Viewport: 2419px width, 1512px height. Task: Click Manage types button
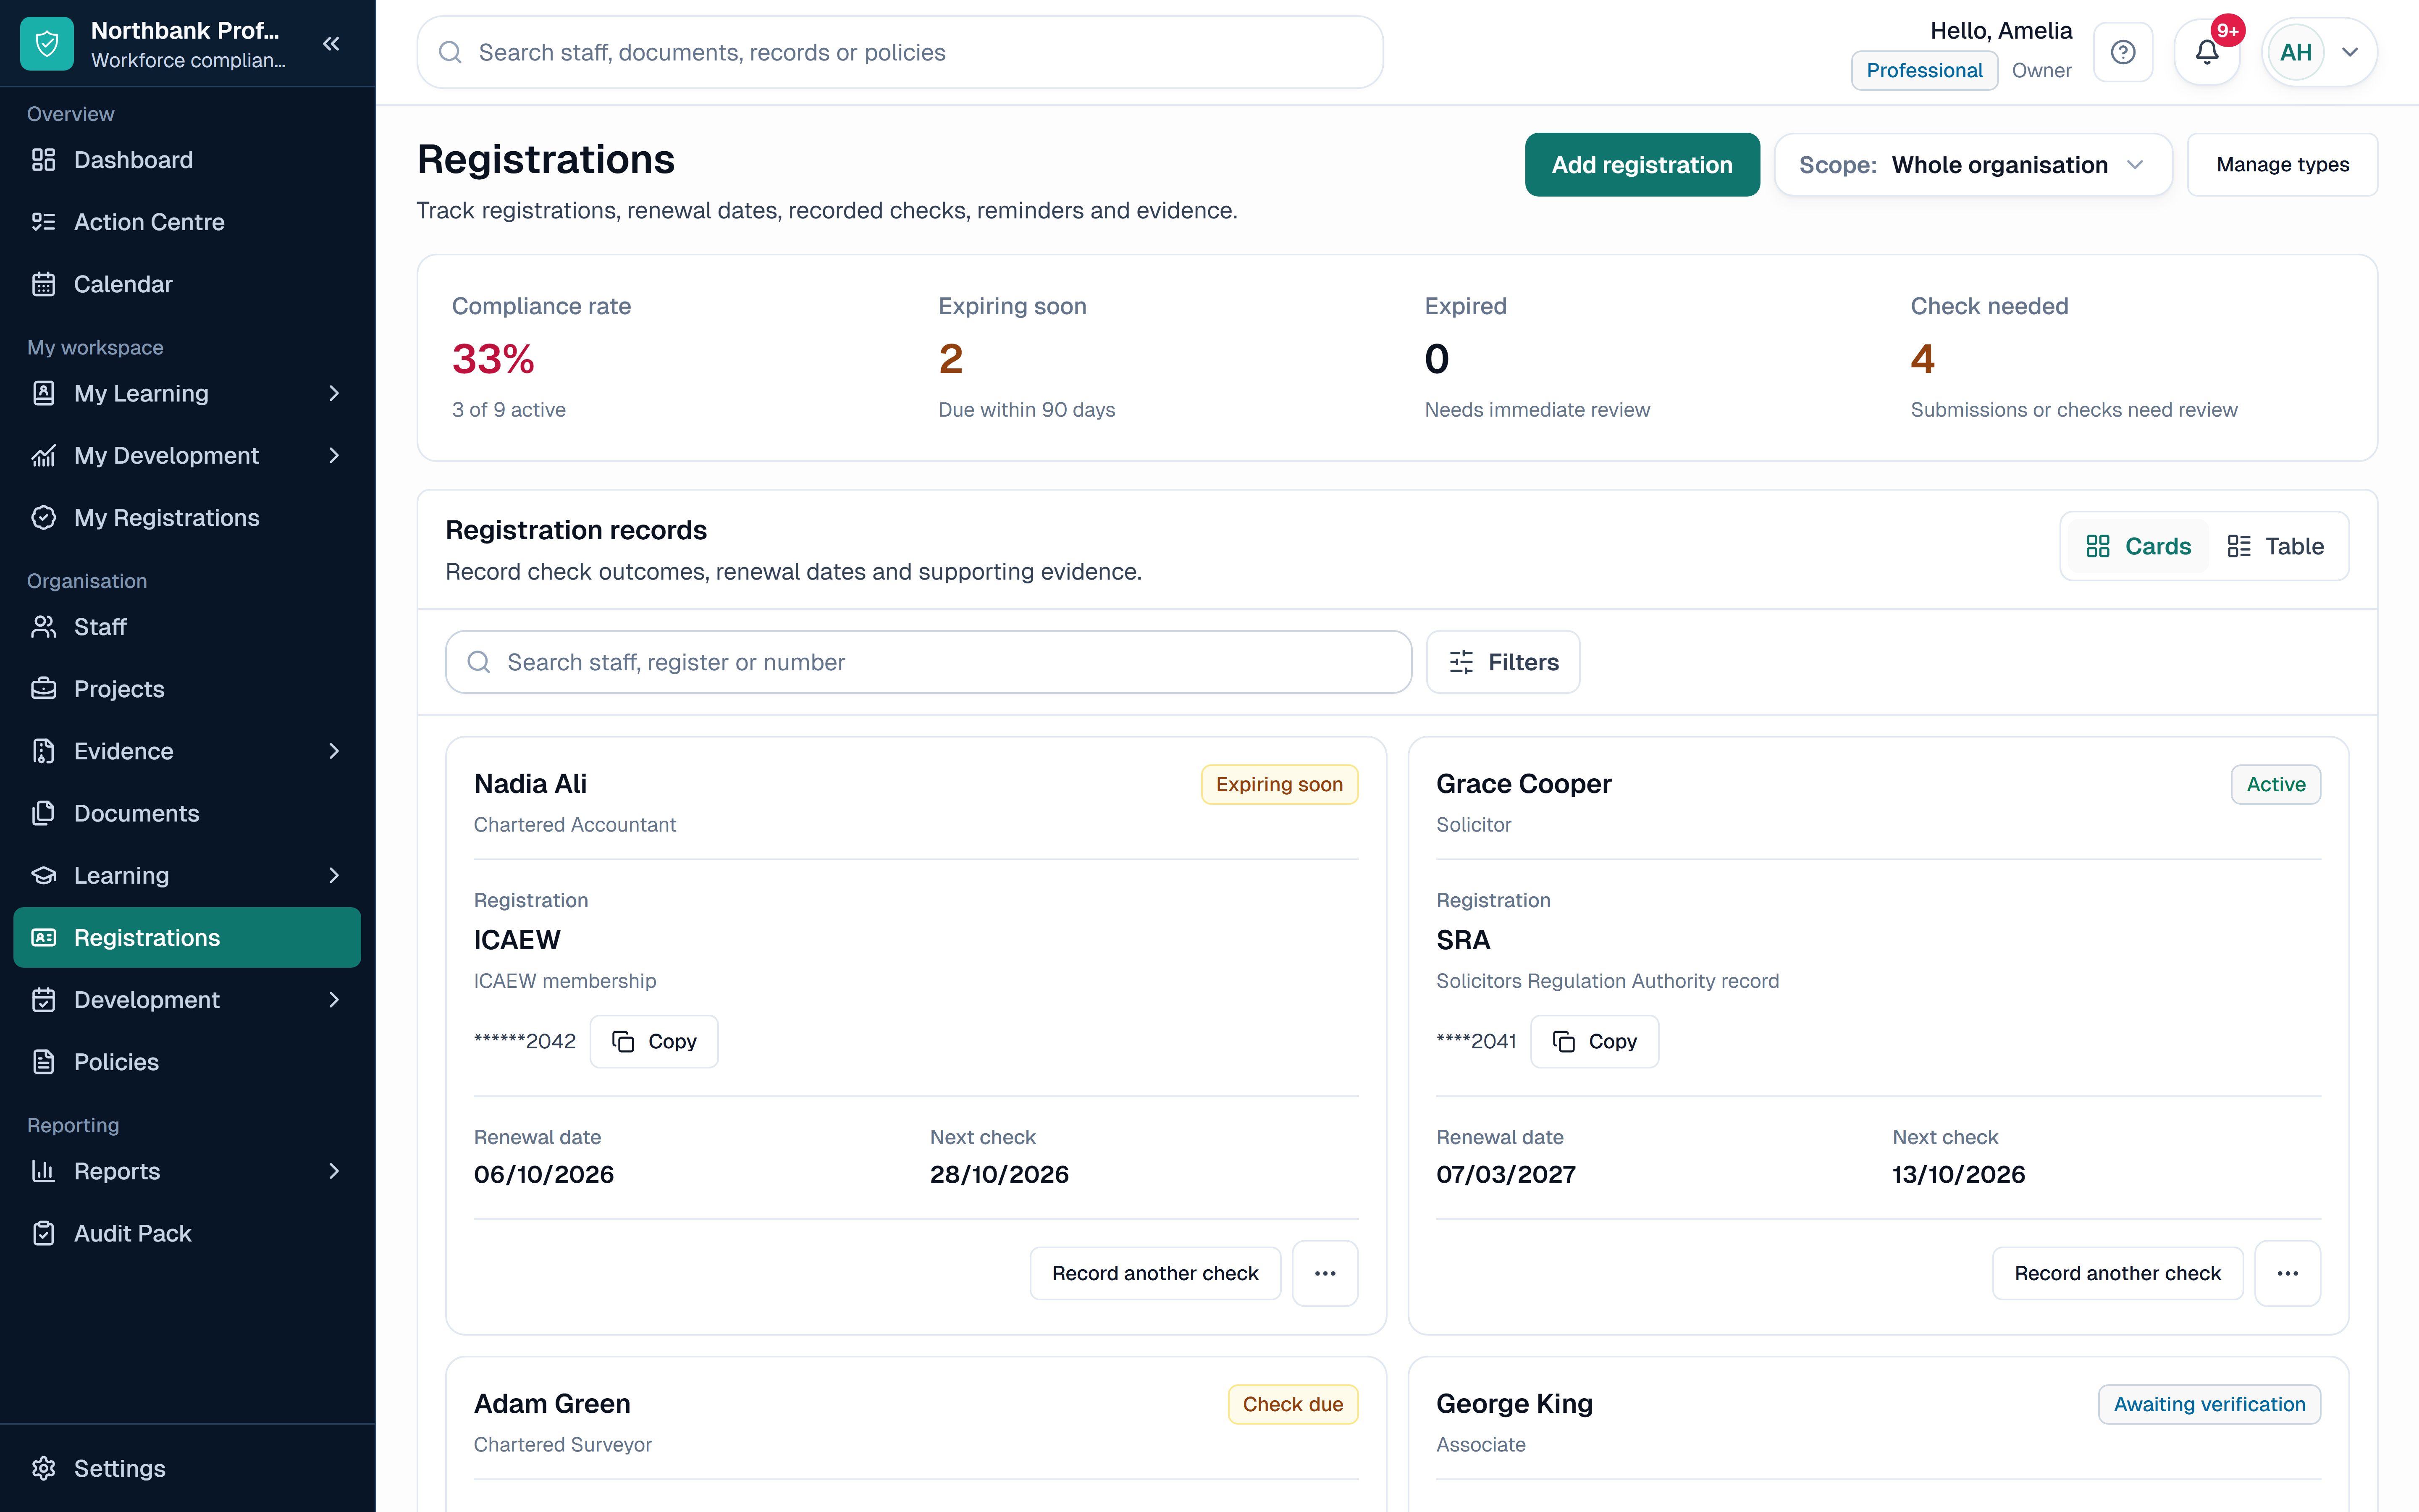pos(2282,165)
